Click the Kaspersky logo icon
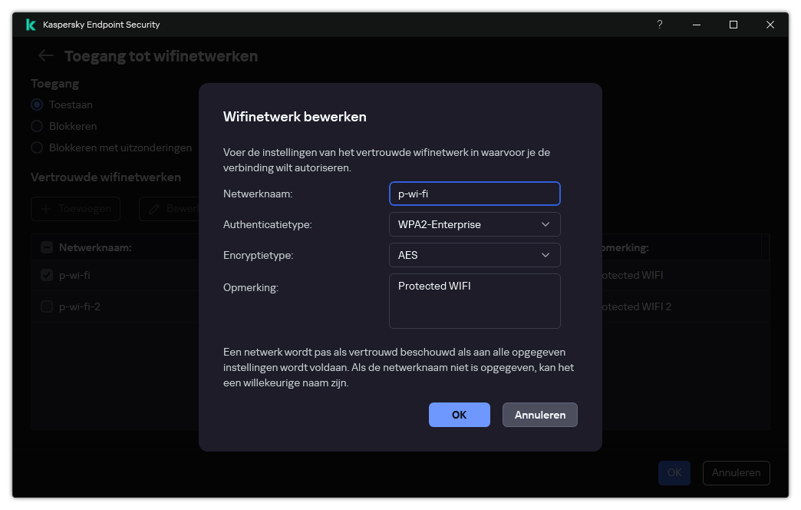This screenshot has width=801, height=510. 30,25
